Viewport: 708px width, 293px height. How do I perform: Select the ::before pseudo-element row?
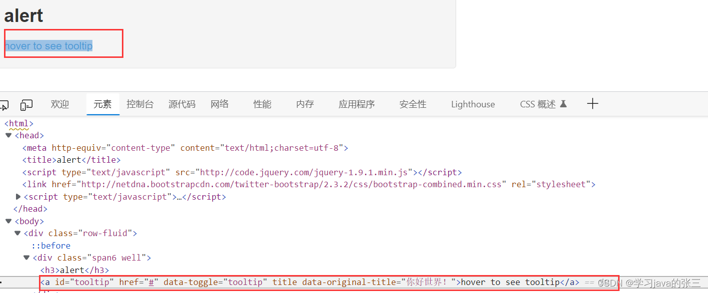point(51,246)
